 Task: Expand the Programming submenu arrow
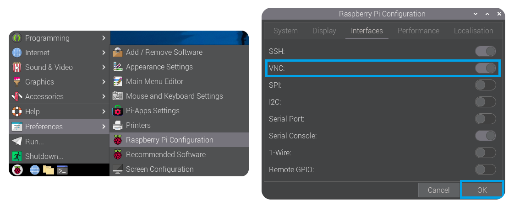tap(104, 38)
